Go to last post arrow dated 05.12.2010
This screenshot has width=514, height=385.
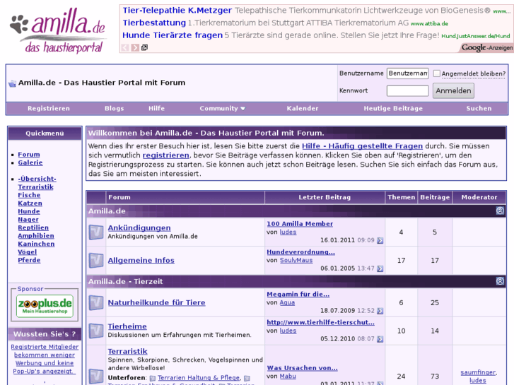click(x=380, y=339)
